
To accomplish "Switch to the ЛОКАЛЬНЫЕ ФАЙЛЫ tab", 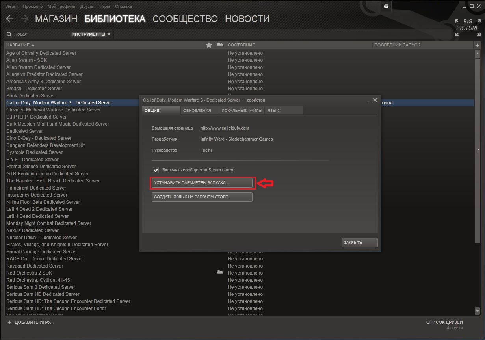I will [242, 110].
